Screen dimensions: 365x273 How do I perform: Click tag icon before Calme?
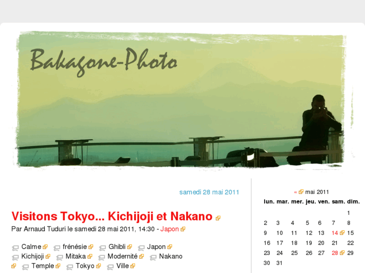coord(15,248)
